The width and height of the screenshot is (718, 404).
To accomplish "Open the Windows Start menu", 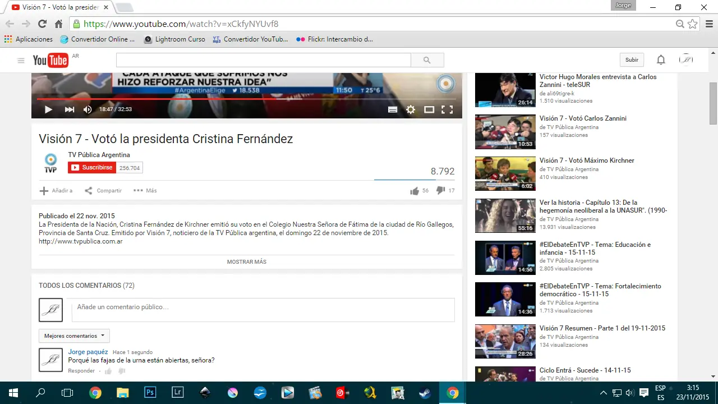I will (13, 393).
